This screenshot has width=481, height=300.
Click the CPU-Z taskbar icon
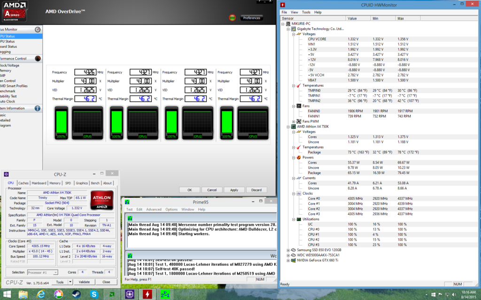[130, 295]
